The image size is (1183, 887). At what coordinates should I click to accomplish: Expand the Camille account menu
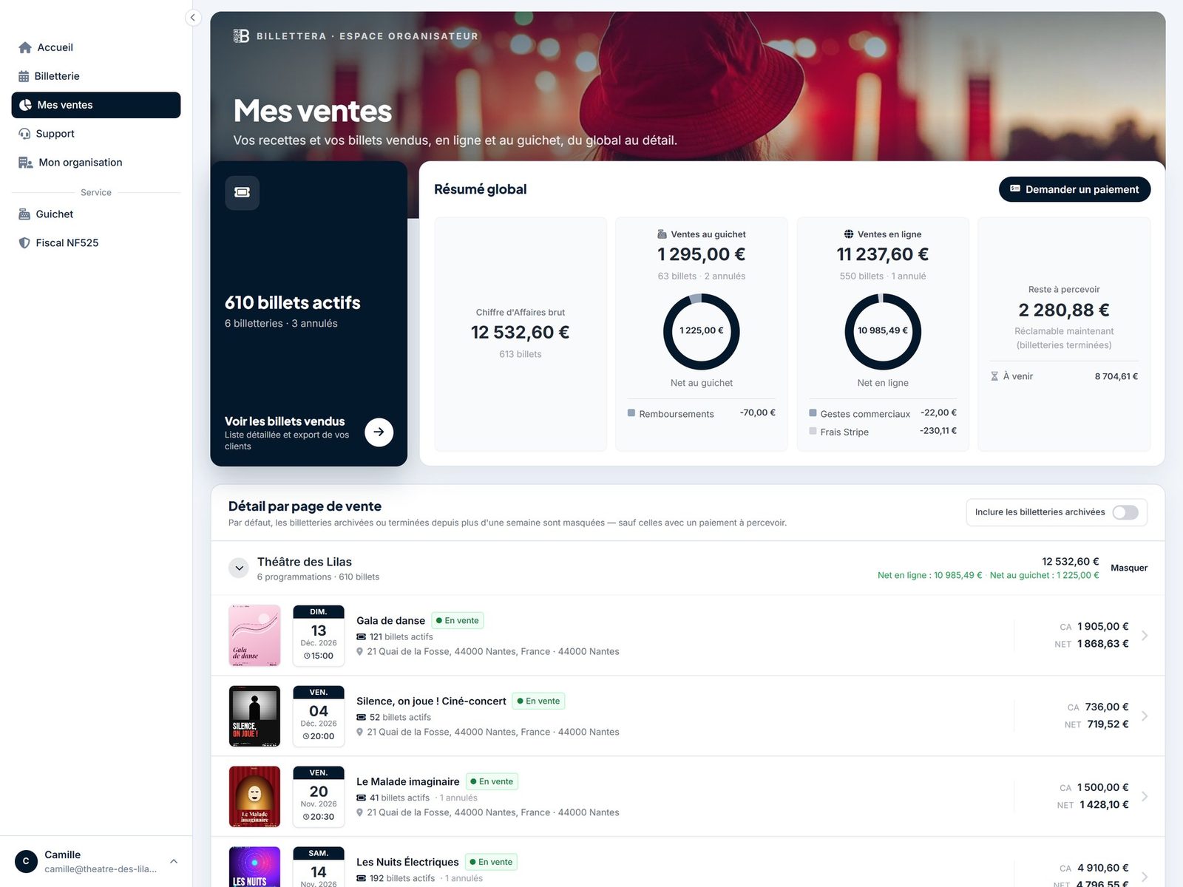pos(174,861)
